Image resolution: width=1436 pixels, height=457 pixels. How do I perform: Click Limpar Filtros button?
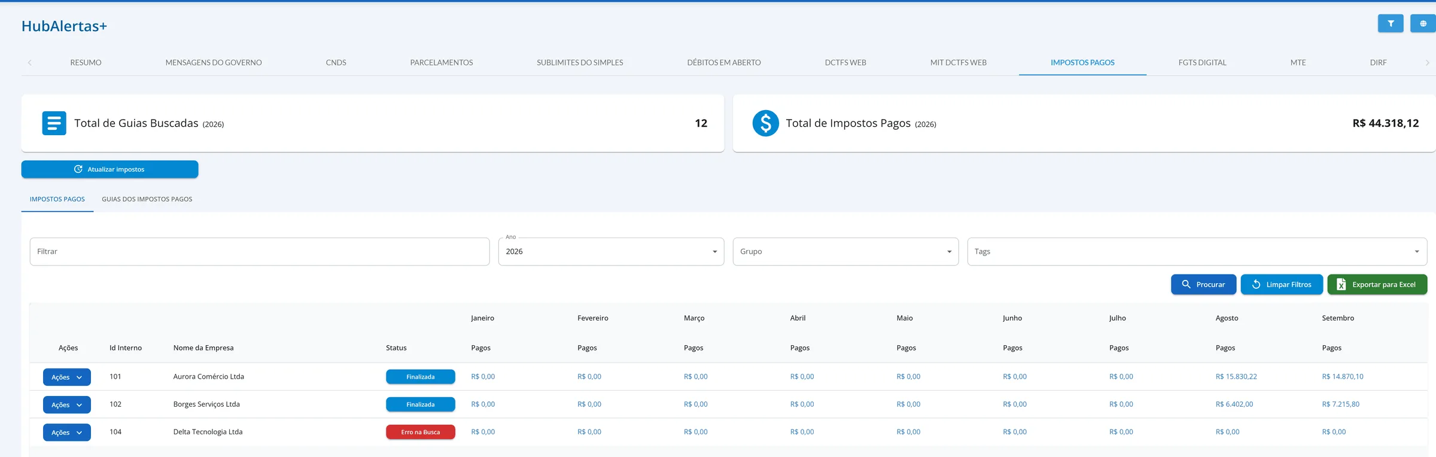point(1282,285)
